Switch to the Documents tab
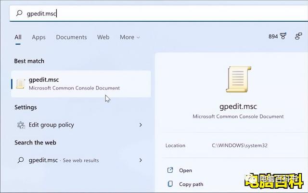 click(71, 37)
